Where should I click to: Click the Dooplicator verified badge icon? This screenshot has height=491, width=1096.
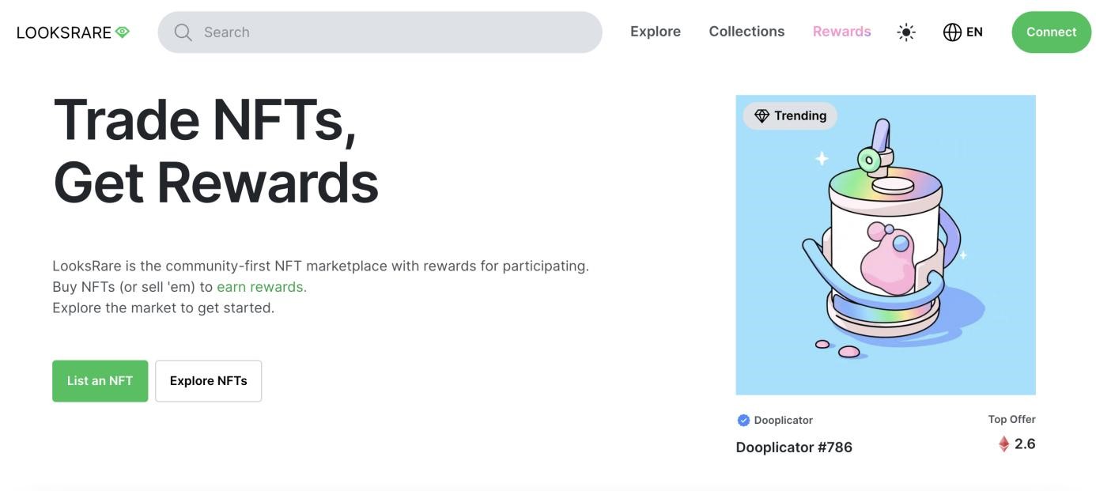point(743,421)
